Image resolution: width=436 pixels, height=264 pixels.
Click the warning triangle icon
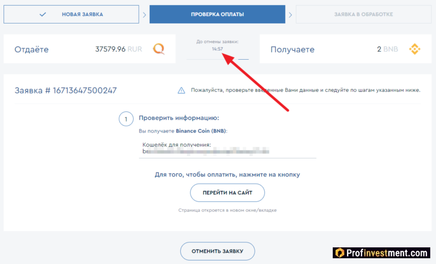tap(181, 91)
